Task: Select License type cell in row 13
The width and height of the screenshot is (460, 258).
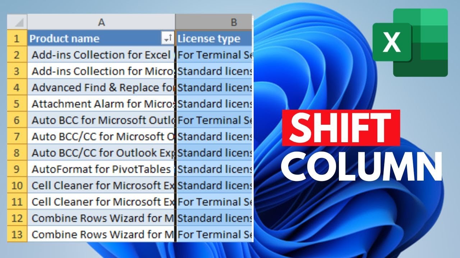Action: (x=215, y=234)
